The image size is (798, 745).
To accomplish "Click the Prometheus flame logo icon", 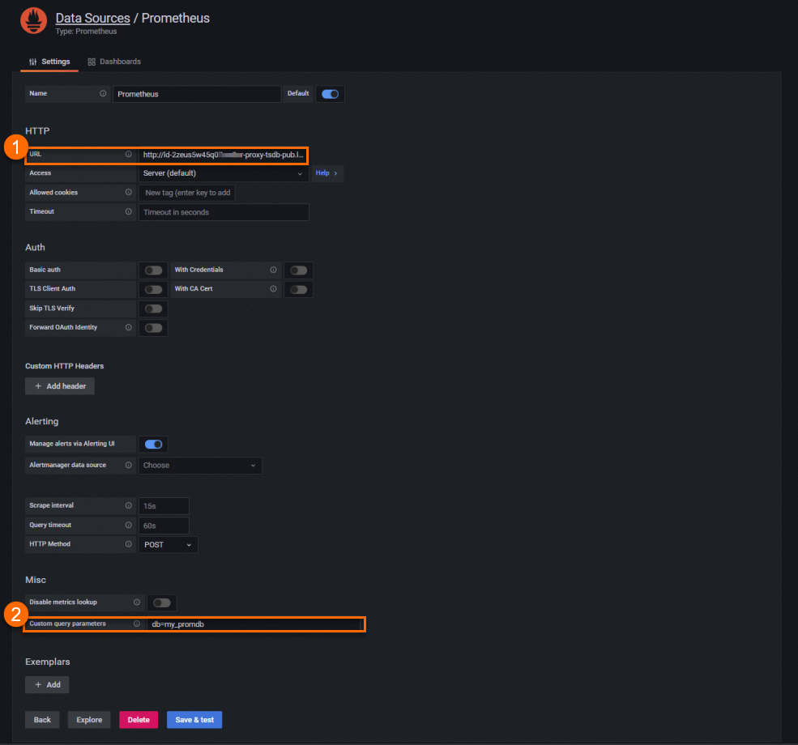I will click(x=33, y=21).
